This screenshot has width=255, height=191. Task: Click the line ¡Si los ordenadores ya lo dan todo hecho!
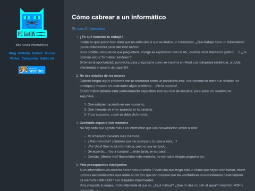point(109,47)
